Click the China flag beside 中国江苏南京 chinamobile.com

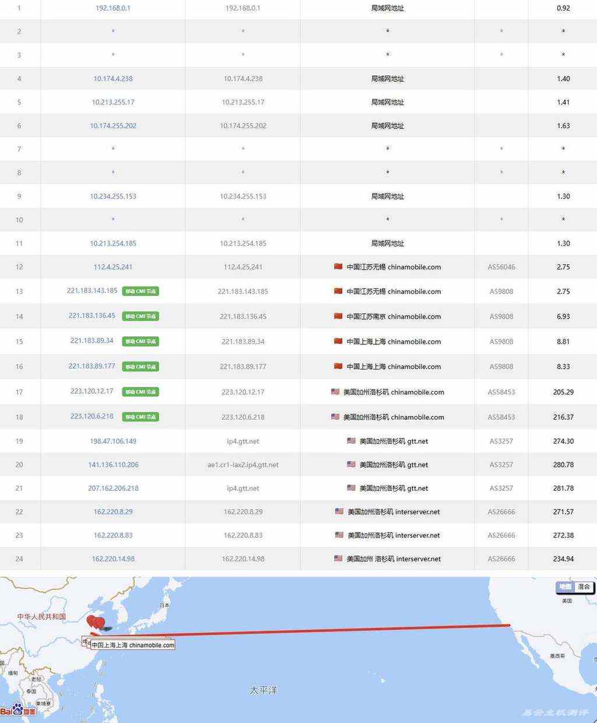click(338, 316)
